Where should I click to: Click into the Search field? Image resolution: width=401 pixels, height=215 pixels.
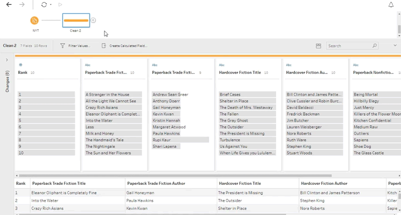tap(349, 46)
